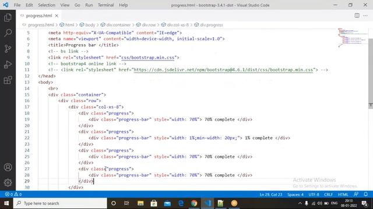This screenshot has height=209, width=373.
Task: Open Cortana circle on taskbar
Action: tap(114, 203)
